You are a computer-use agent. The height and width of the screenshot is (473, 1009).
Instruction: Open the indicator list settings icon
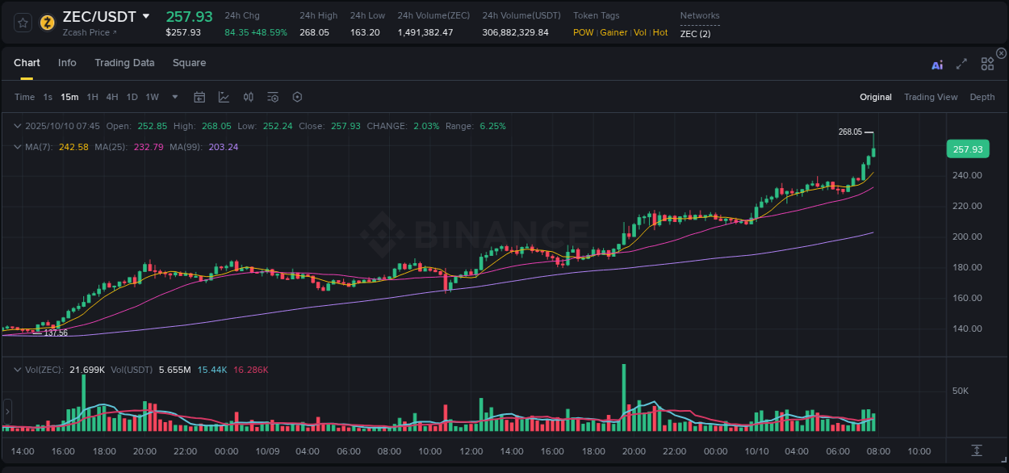[x=272, y=97]
